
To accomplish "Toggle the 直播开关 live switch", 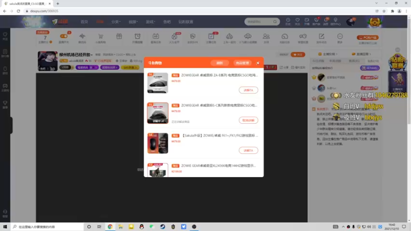I will [64, 36].
